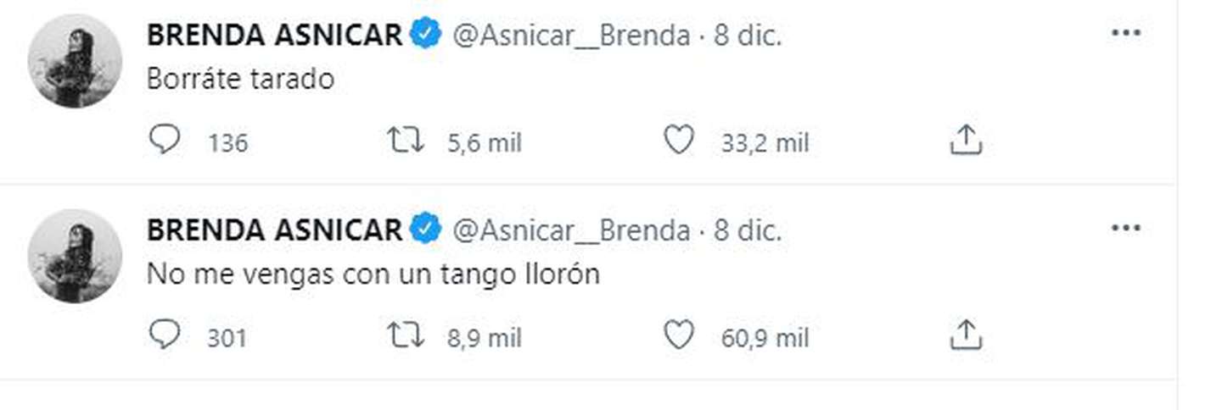1222x410 pixels.
Task: Reply to the "tango llorón" tweet
Action: (x=165, y=335)
